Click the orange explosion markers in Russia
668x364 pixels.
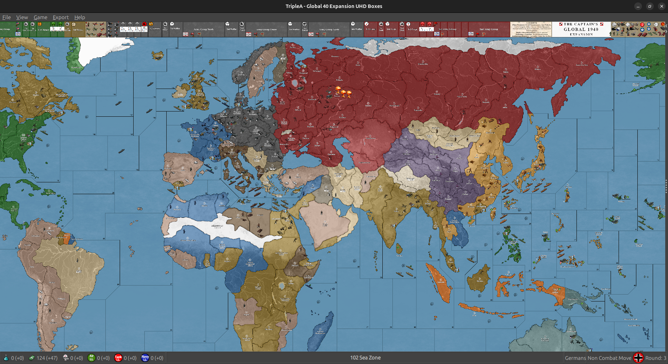click(x=343, y=92)
